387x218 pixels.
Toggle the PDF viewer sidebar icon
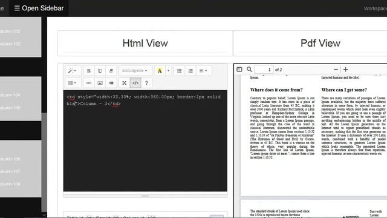(239, 70)
